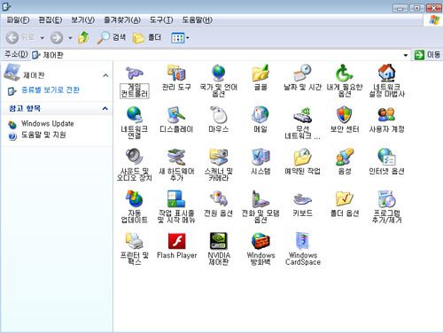Viewport: 443px width, 333px height.
Task: Open the Back button history dropdown arrow
Action: [42, 38]
